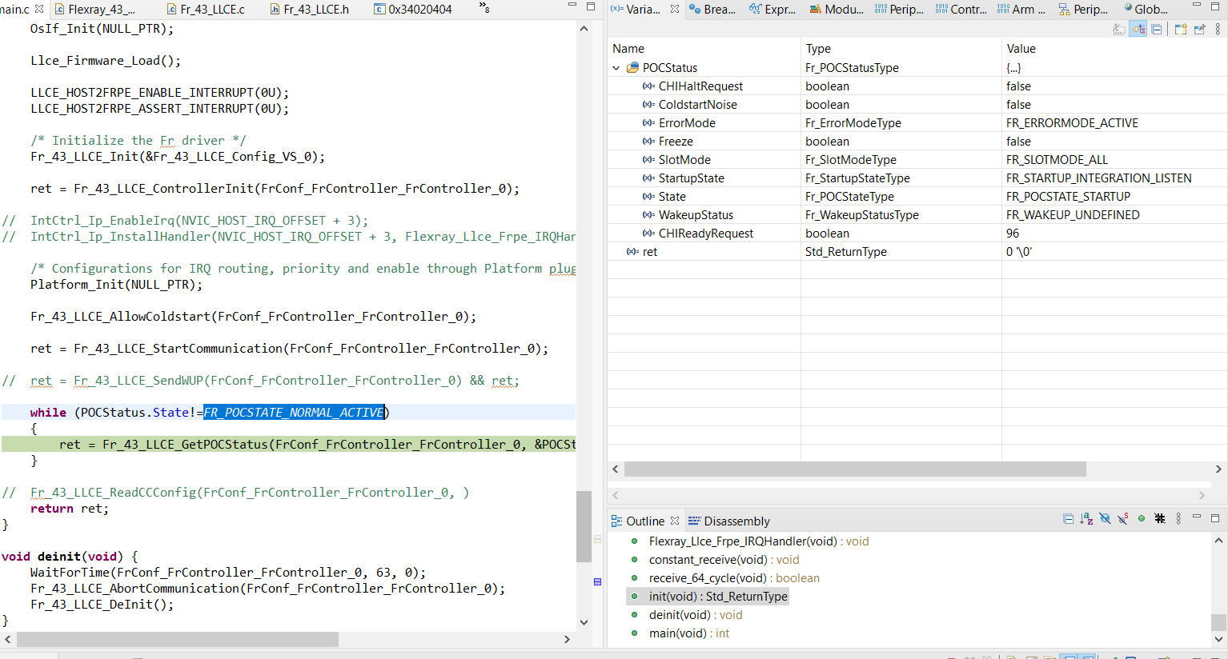1228x659 pixels.
Task: Pin the Variables view using the pin icon
Action: pyautogui.click(x=1200, y=28)
